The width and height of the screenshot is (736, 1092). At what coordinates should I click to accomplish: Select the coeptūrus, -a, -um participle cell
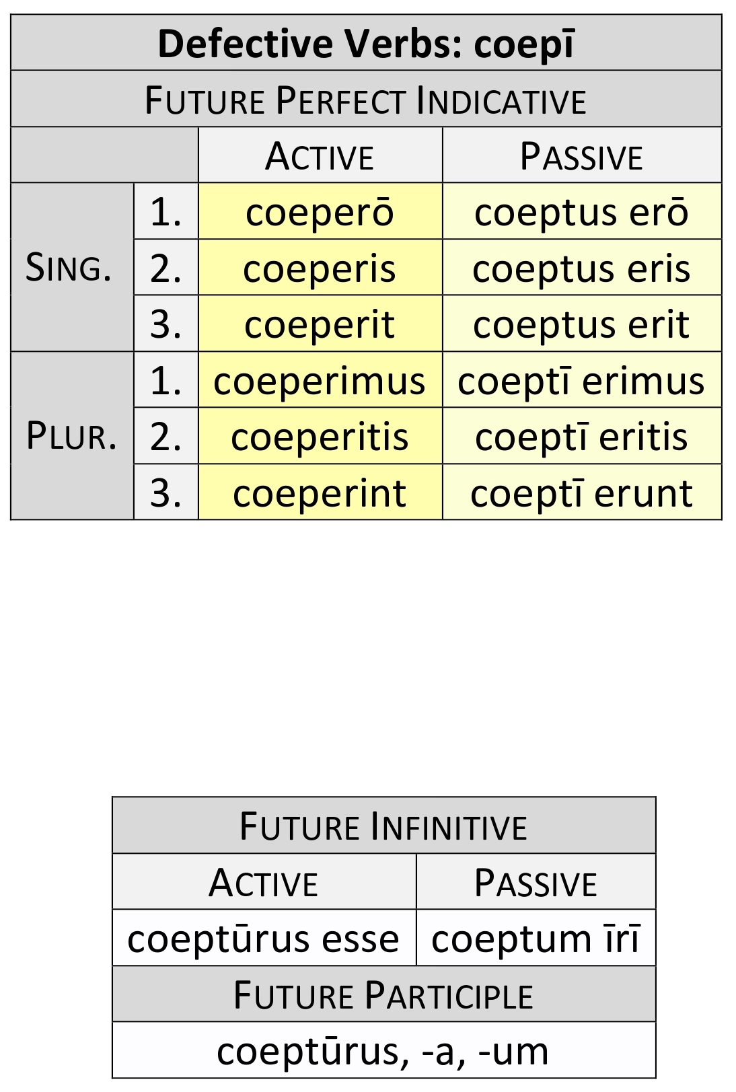tap(383, 1051)
